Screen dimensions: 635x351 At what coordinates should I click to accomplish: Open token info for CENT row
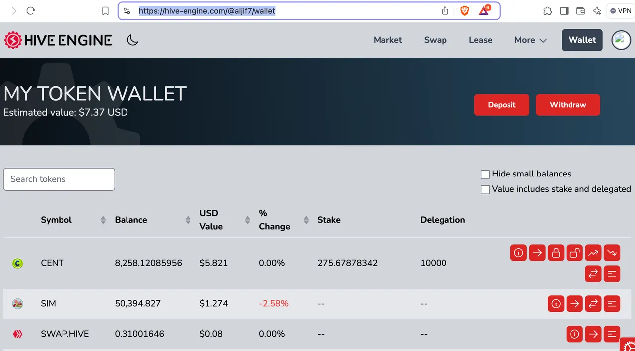(518, 253)
